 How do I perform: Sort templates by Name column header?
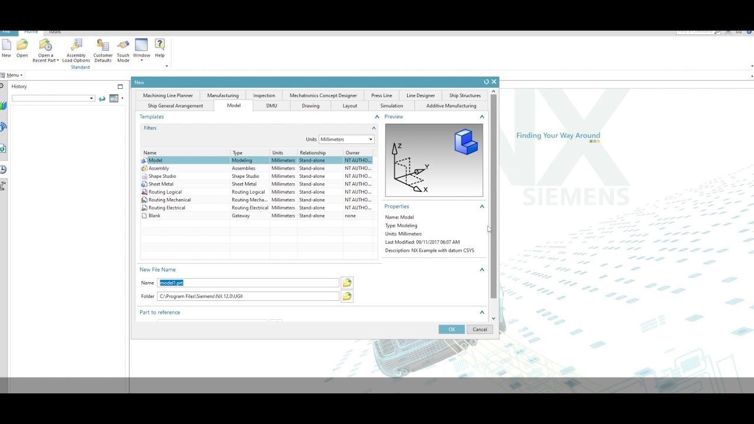click(x=186, y=153)
